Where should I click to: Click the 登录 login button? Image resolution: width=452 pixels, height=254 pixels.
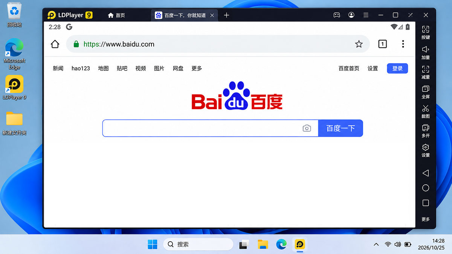click(397, 68)
